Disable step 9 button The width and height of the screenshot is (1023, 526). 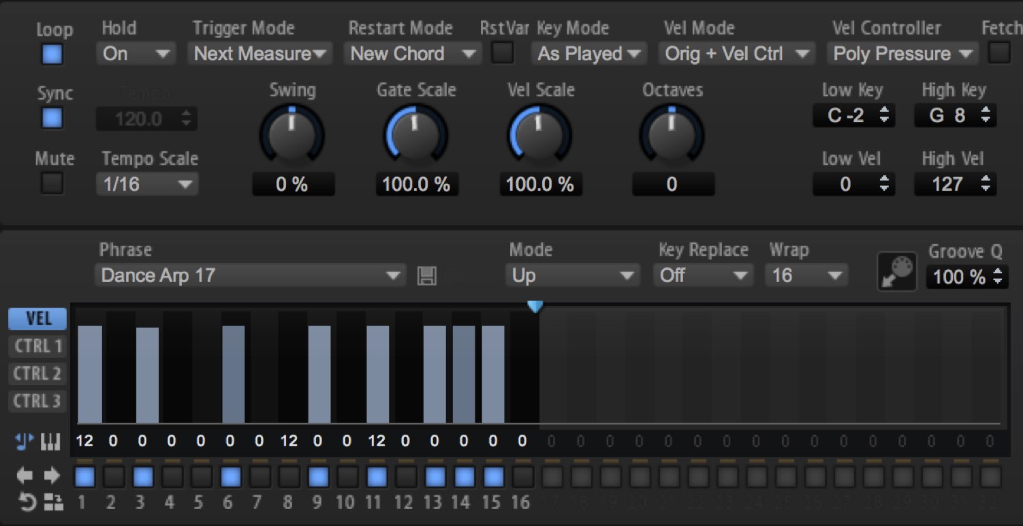point(318,476)
